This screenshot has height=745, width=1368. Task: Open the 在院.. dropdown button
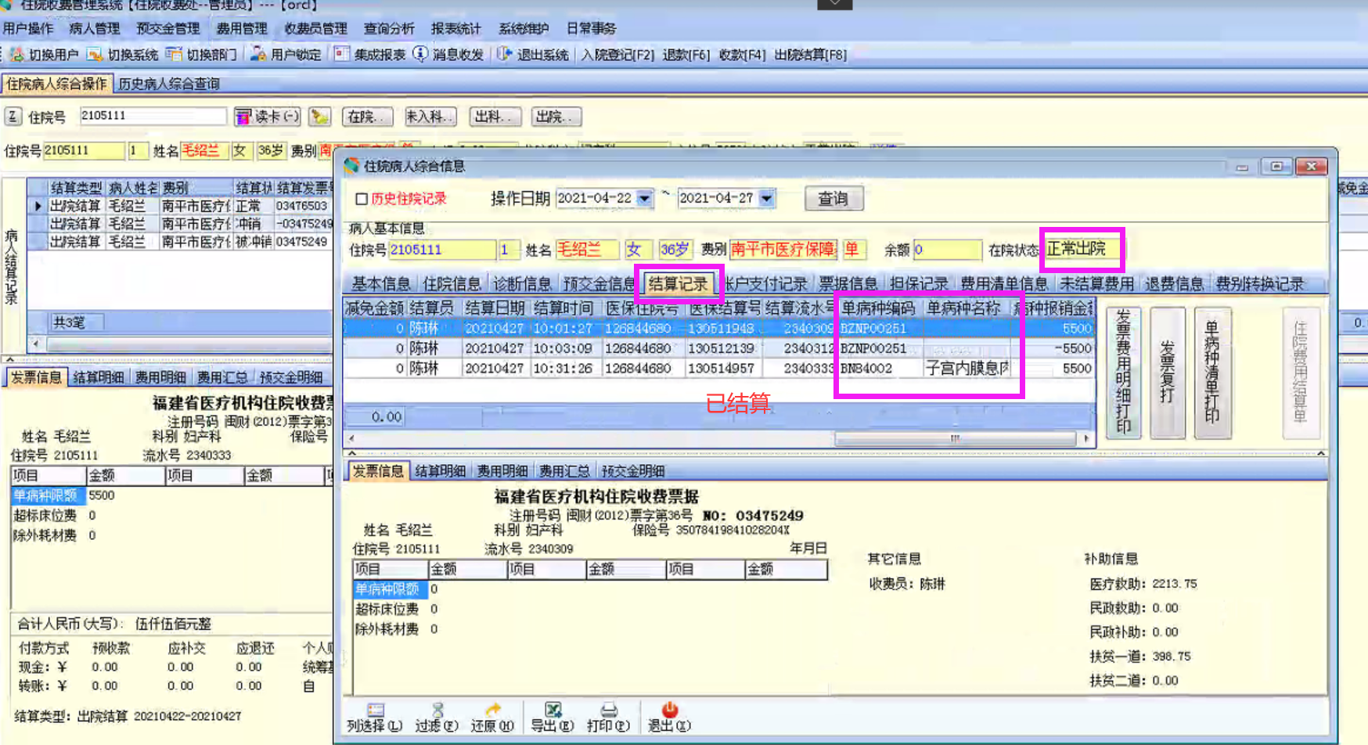[x=367, y=117]
